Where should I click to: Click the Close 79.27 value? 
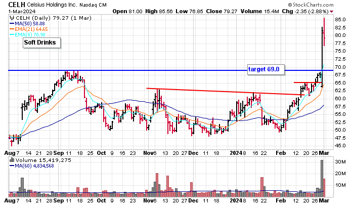pos(222,11)
